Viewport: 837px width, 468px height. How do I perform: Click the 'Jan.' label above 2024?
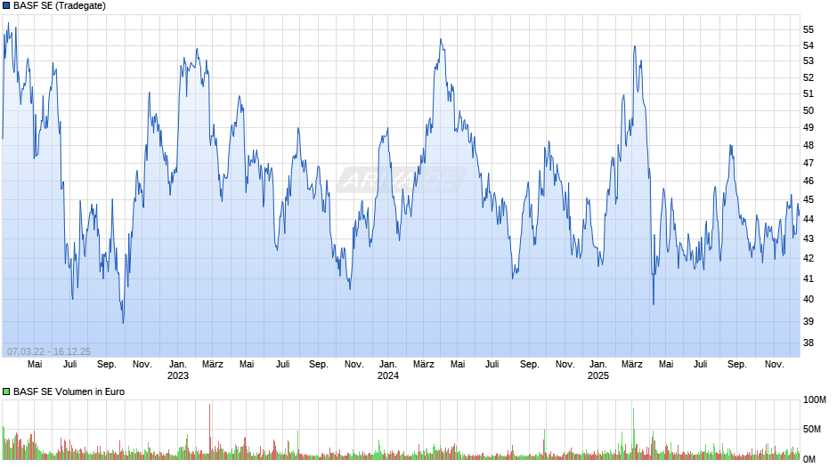(388, 365)
